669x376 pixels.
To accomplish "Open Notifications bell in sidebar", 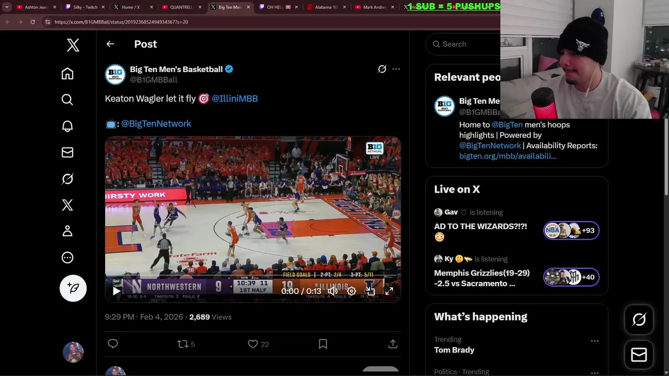I will coord(67,126).
